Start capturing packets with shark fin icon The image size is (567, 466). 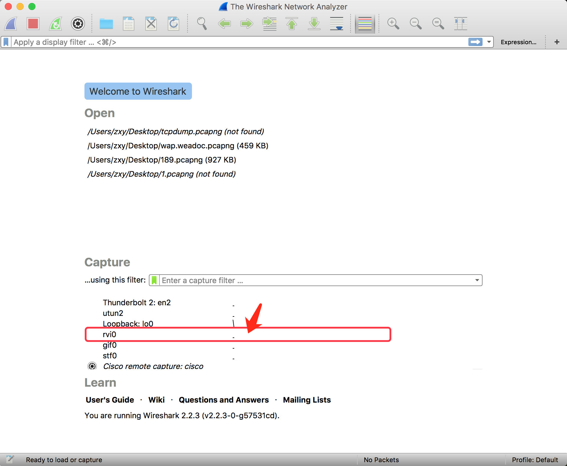(x=11, y=24)
